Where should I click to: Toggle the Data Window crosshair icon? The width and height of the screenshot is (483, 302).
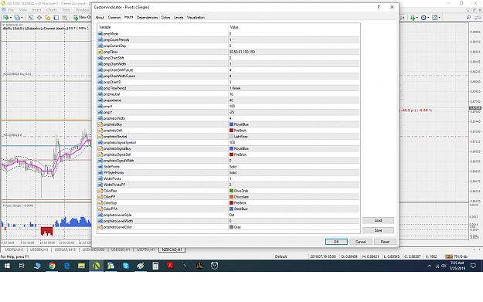click(x=39, y=18)
